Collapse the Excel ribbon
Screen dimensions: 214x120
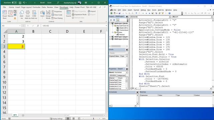click(x=106, y=22)
